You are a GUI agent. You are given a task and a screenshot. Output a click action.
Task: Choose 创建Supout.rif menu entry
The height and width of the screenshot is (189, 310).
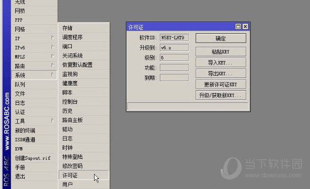tap(34, 158)
